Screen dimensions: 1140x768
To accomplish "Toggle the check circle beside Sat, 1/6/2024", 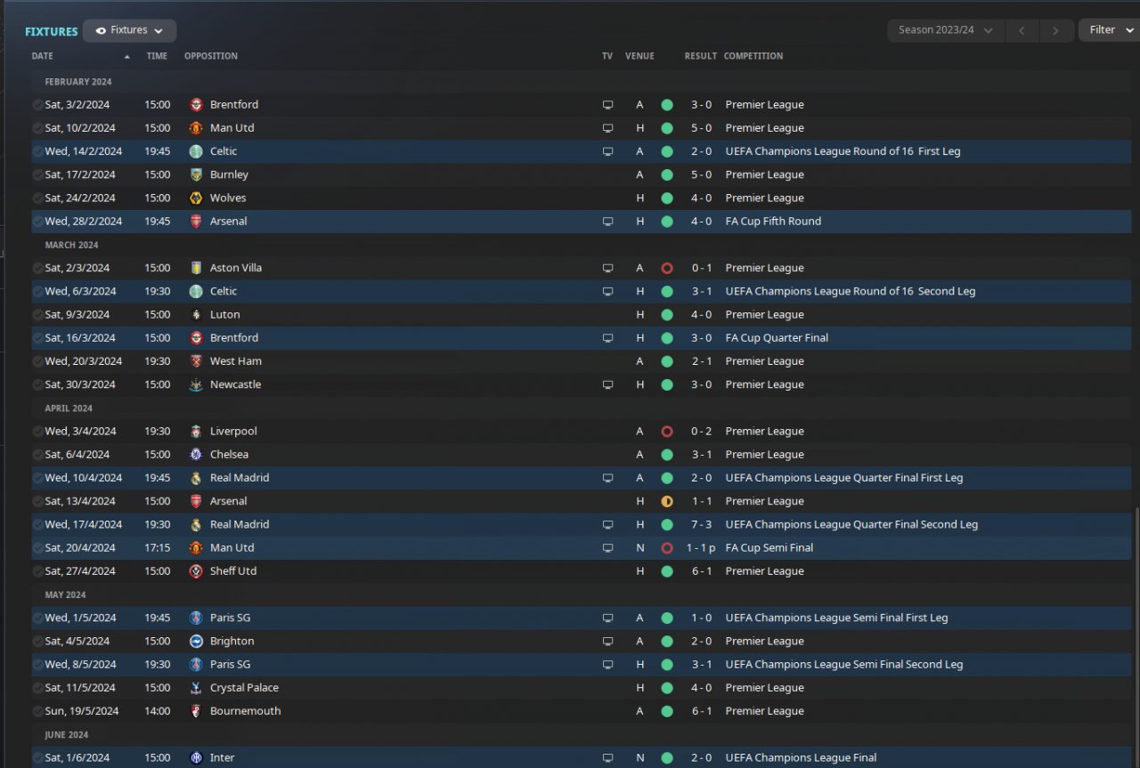I will pos(37,758).
